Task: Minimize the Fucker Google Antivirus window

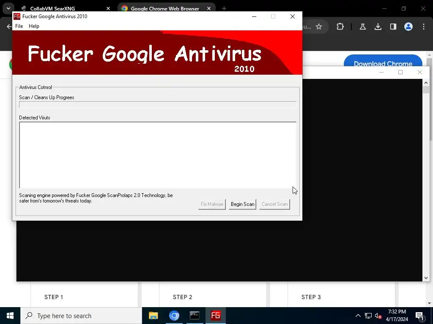Action: click(x=254, y=16)
